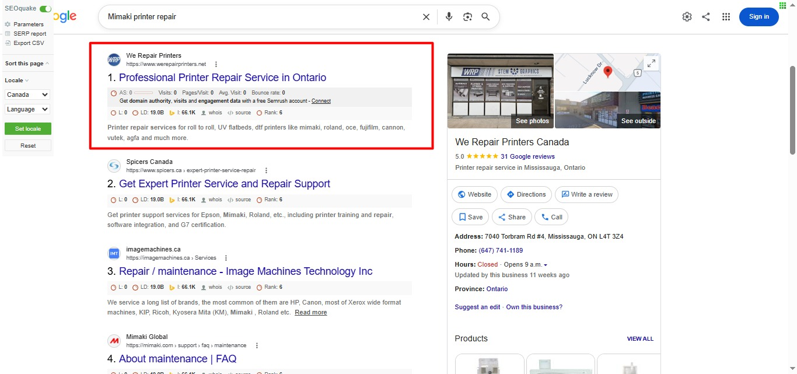
Task: Click whois for Spicers Canada result
Action: pyautogui.click(x=212, y=200)
